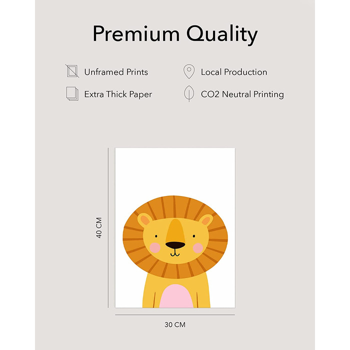Viewport: 350px width, 350px height.
Task: Click the location pin icon
Action: click(189, 72)
